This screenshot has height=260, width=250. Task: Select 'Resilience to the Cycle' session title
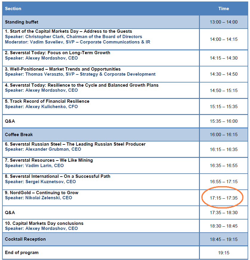82,85
